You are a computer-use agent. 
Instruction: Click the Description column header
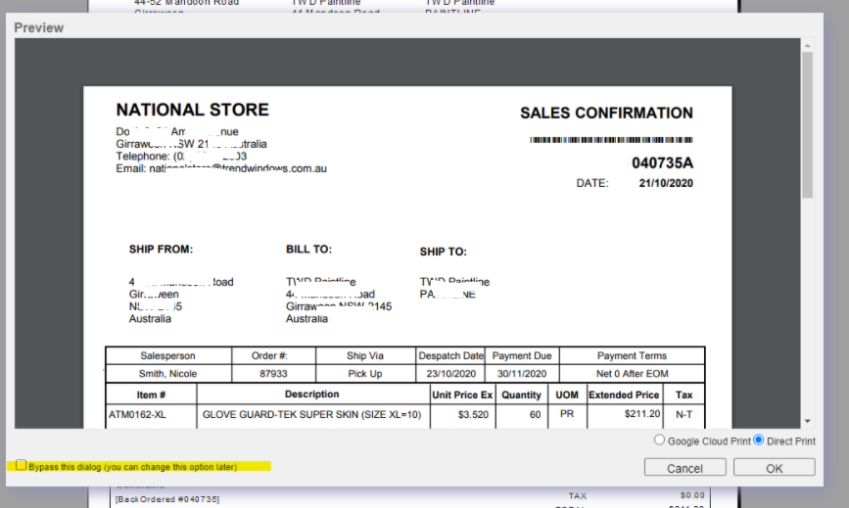pyautogui.click(x=311, y=394)
